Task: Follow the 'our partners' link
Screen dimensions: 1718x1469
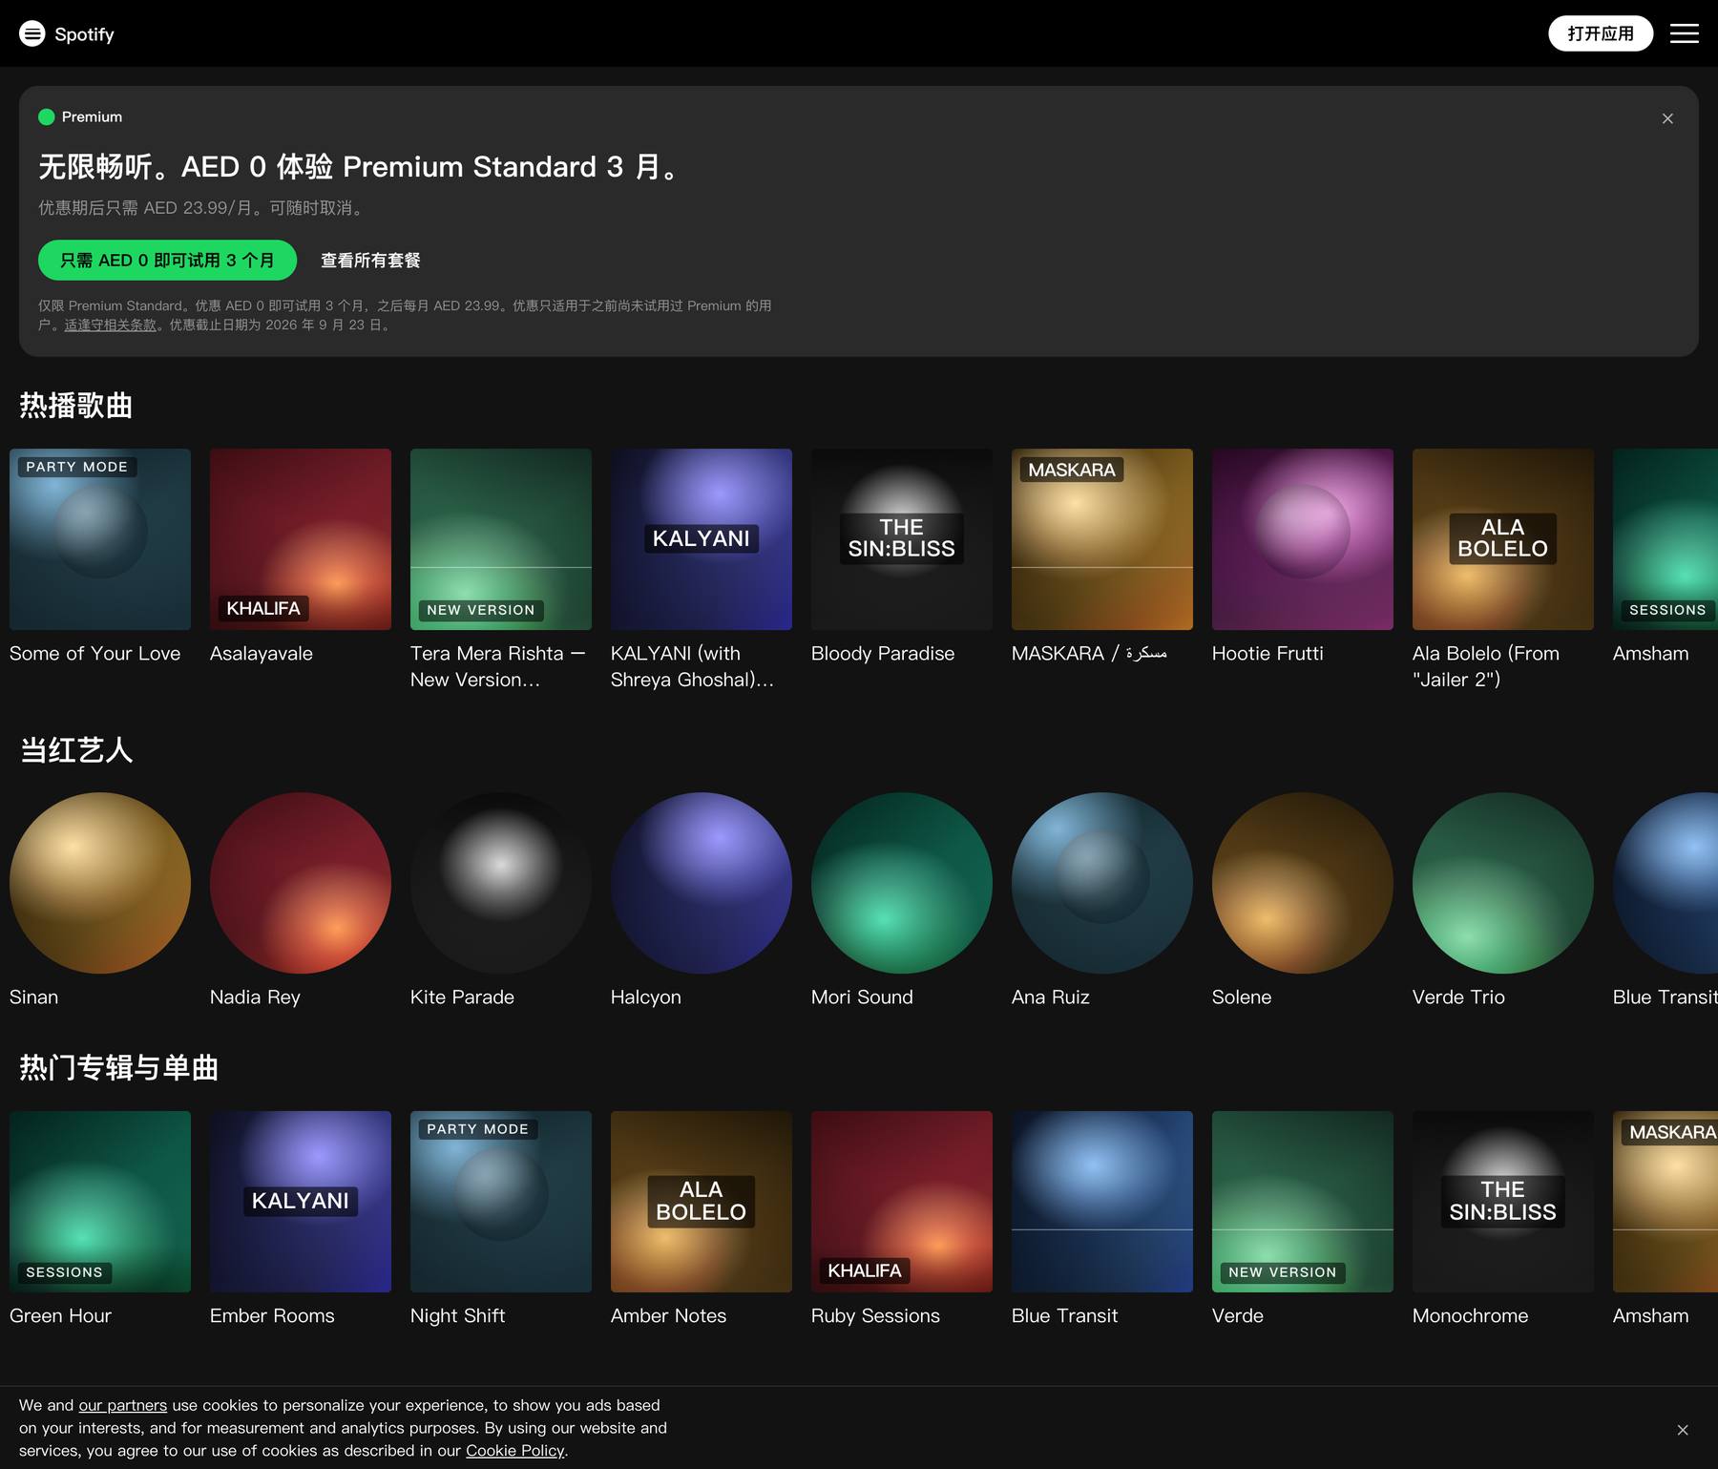Action: tap(122, 1405)
